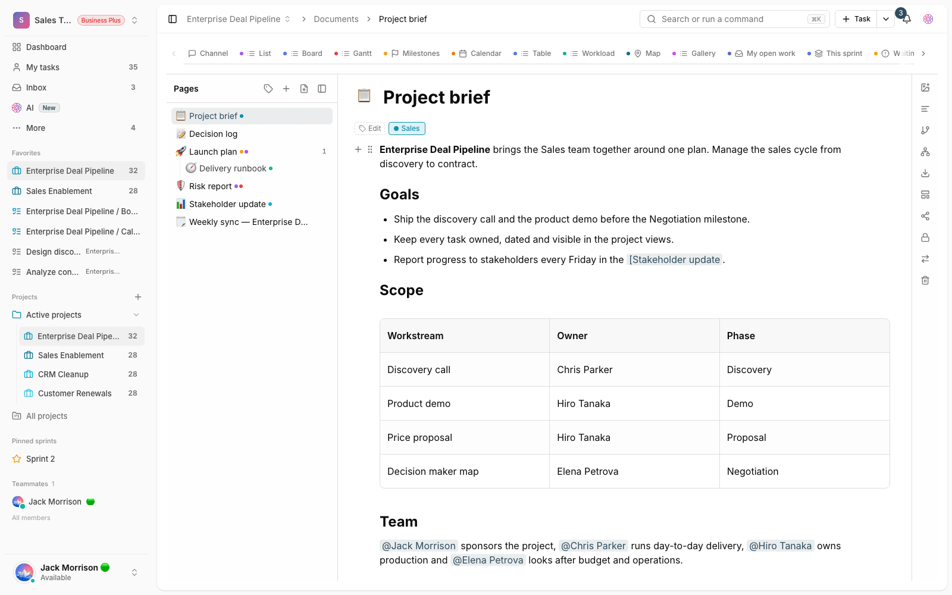952x595 pixels.
Task: Toggle the sidebar collapse icon
Action: 173,19
